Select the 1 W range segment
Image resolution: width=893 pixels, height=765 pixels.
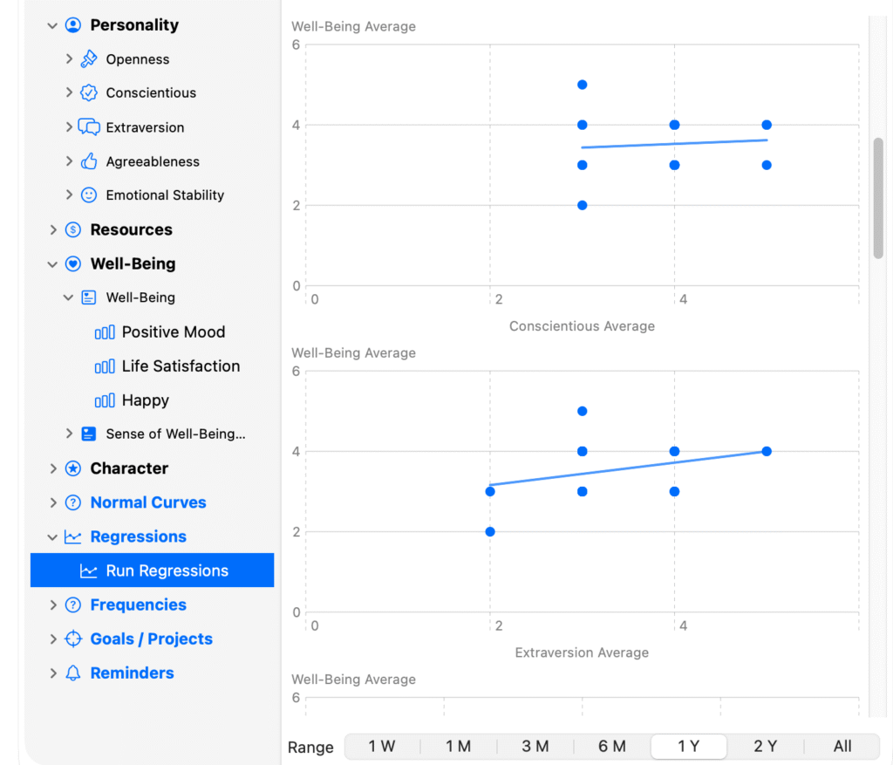coord(382,747)
